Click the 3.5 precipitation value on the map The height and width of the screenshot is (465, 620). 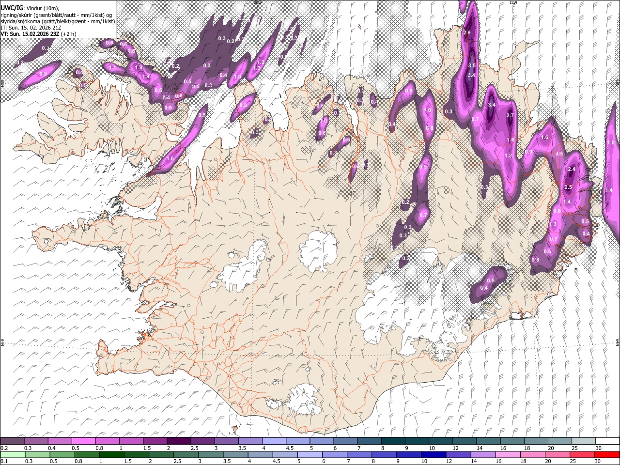click(x=472, y=65)
